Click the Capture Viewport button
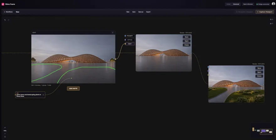Image resolution: width=276 pixels, height=140 pixels. (265, 12)
